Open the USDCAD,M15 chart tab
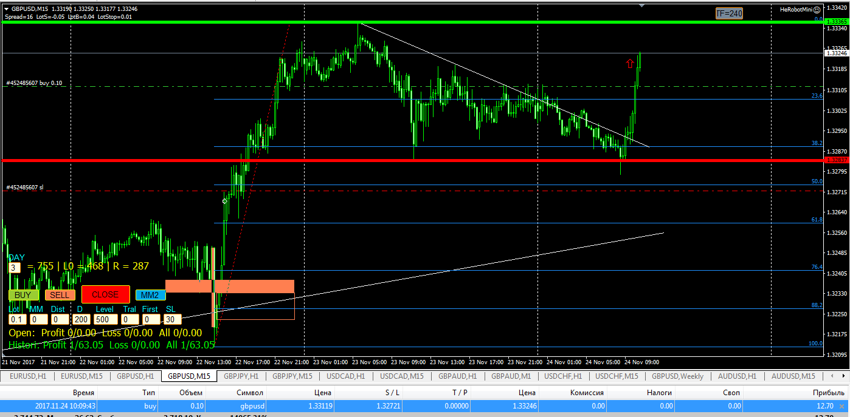850x417 pixels. coord(401,376)
